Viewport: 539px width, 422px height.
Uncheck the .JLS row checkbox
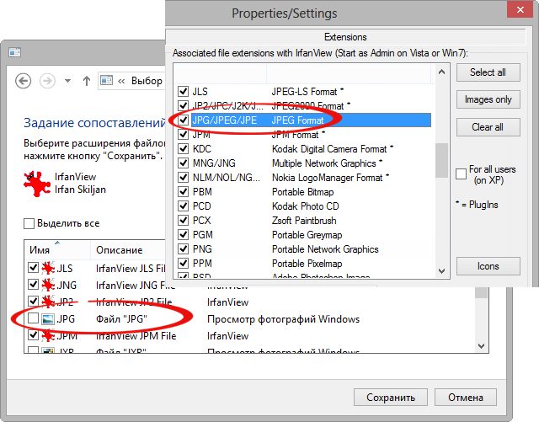click(33, 267)
